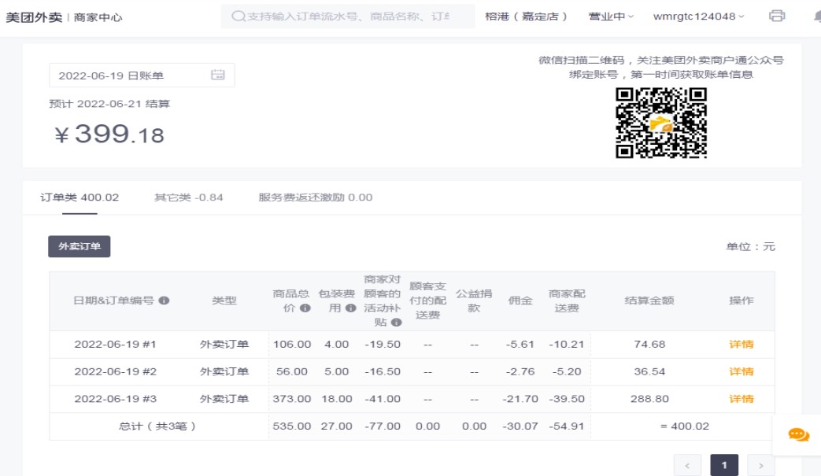Click the order search input field

pyautogui.click(x=354, y=17)
